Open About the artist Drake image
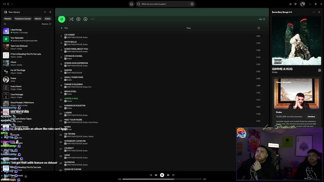The image size is (324, 182). pyautogui.click(x=296, y=94)
